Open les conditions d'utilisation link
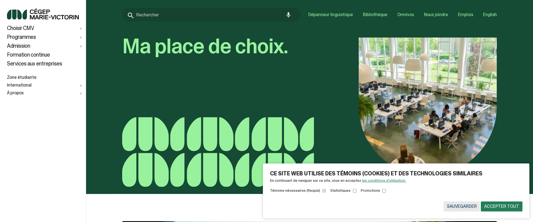 coord(384,181)
